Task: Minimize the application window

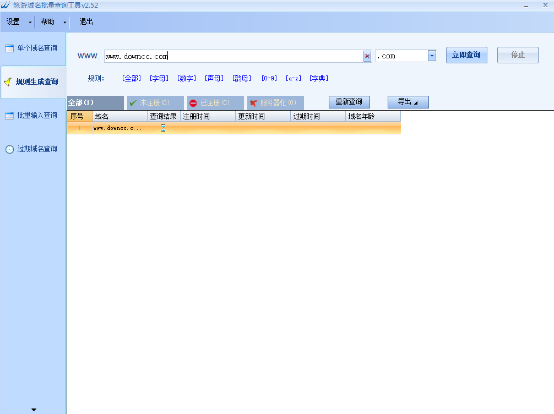Action: click(526, 6)
